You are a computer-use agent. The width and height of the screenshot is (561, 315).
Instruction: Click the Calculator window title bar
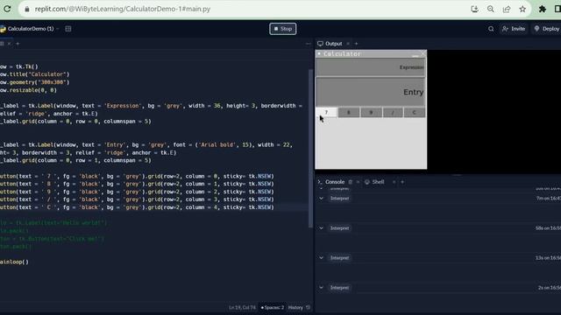[x=371, y=54]
